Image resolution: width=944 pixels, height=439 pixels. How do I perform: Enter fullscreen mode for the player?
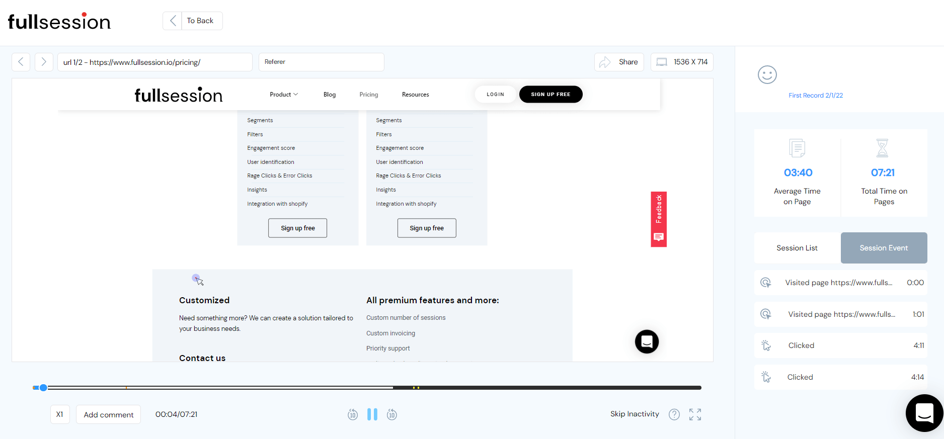click(x=695, y=414)
